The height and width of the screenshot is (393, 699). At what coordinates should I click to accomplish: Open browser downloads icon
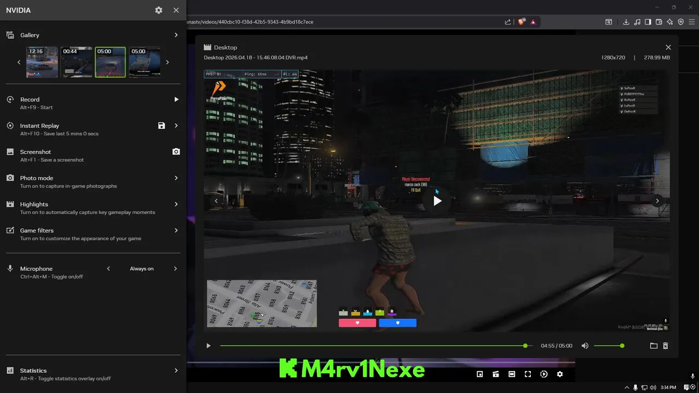(x=626, y=22)
